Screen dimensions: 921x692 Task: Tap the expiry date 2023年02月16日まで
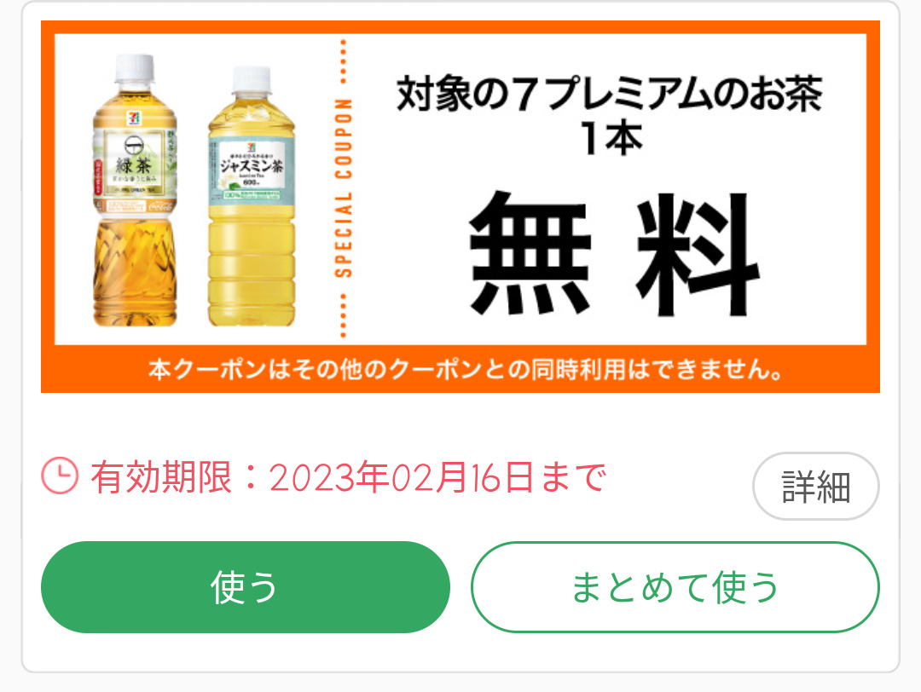pyautogui.click(x=437, y=476)
